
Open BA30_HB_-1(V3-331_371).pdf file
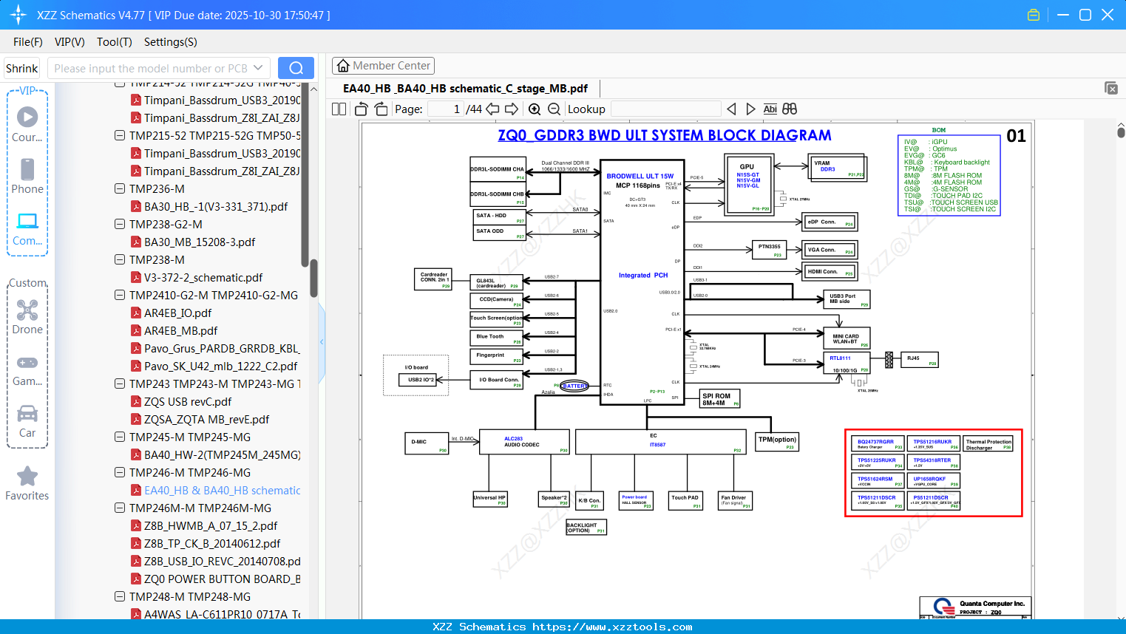click(216, 207)
